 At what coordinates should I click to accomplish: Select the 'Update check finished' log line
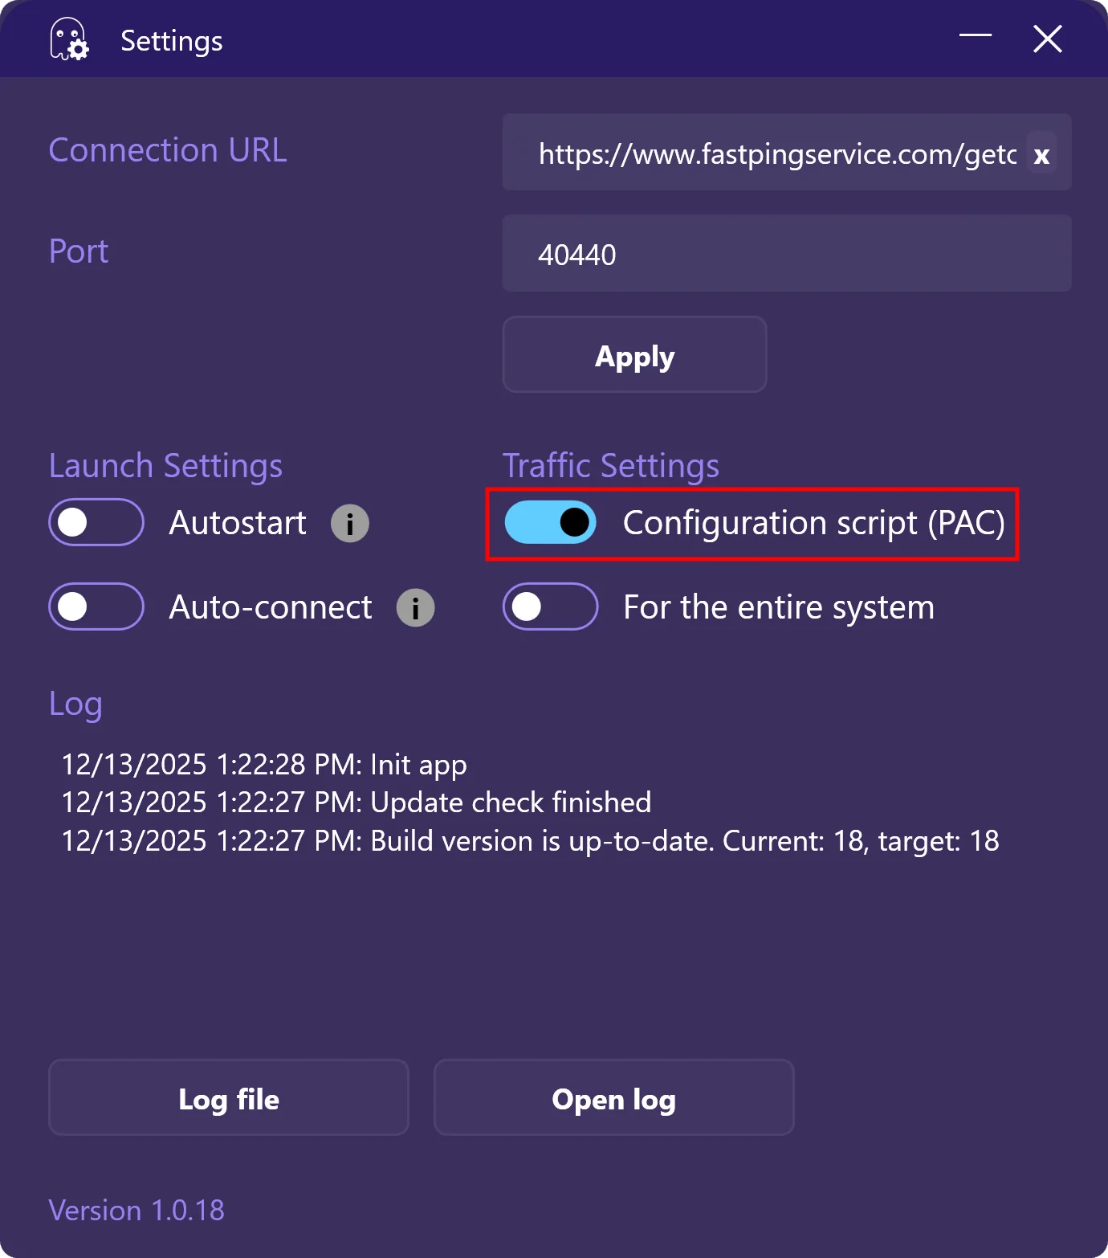click(x=356, y=803)
